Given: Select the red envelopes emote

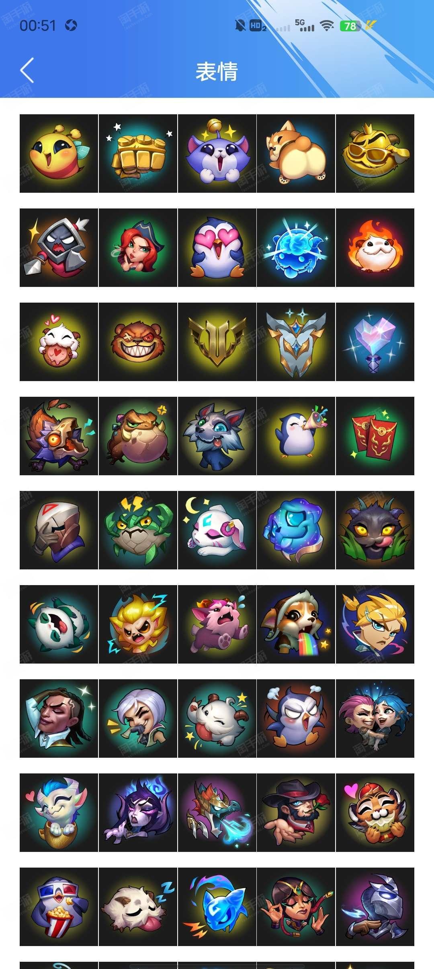Looking at the screenshot, I should [x=375, y=436].
